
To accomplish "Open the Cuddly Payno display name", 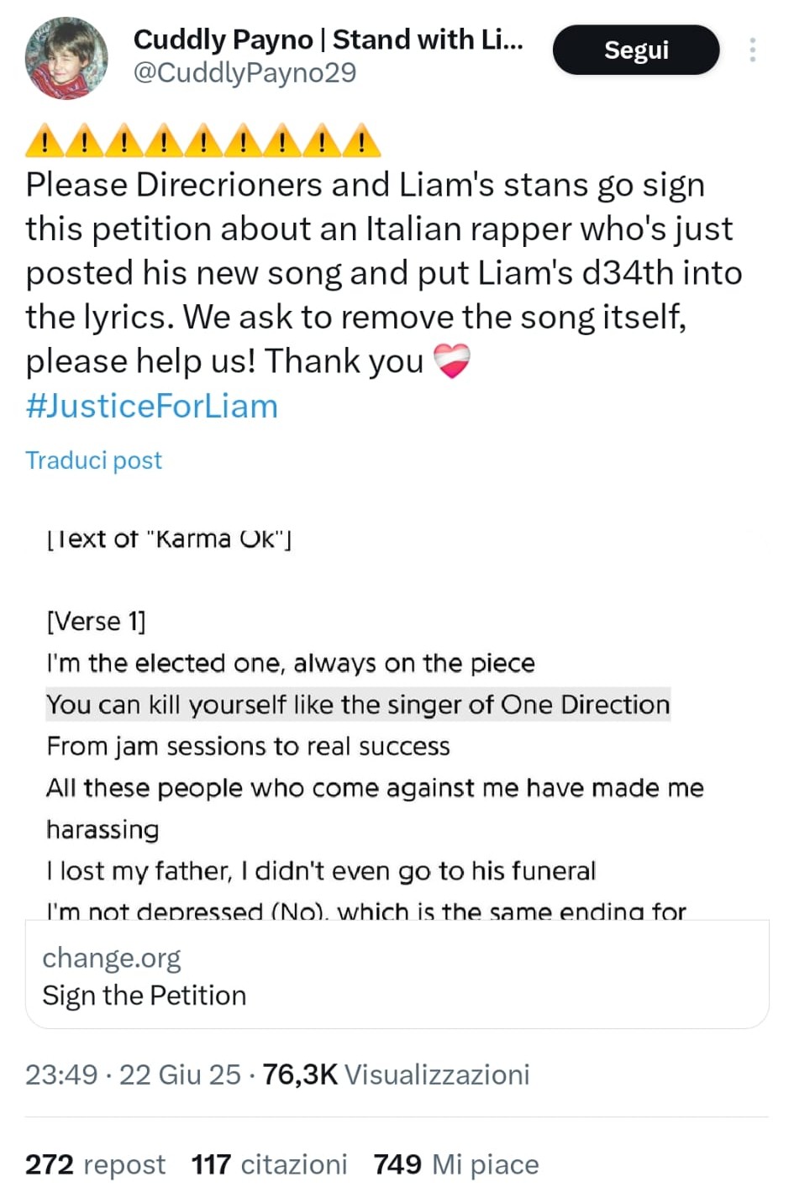I will (x=328, y=39).
